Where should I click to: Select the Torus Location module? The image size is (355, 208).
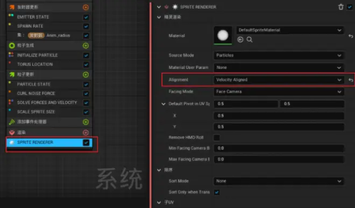click(35, 65)
